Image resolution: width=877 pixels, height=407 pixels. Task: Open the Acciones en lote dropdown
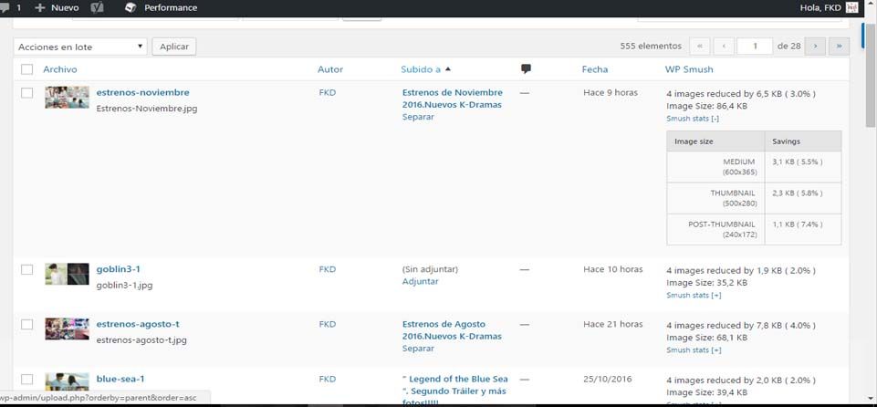pos(80,47)
